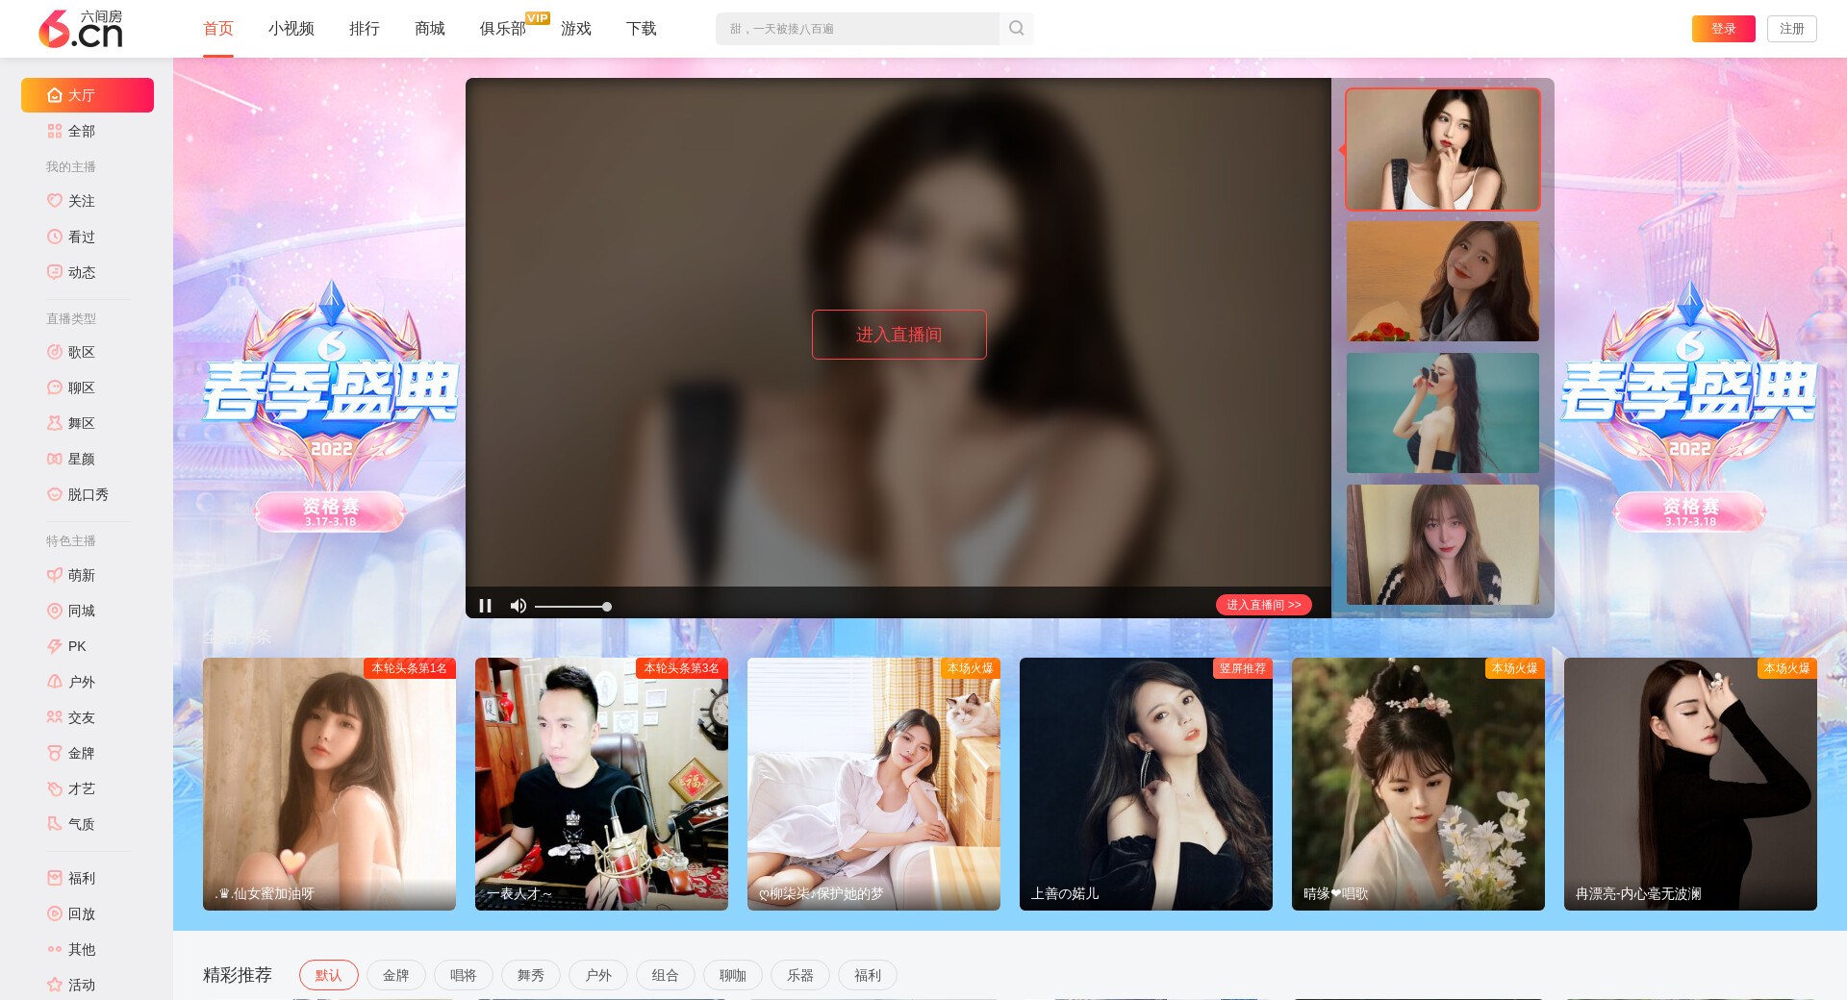Viewport: 1847px width, 1000px height.
Task: Open the 关注 heart icon in sidebar
Action: 55,201
